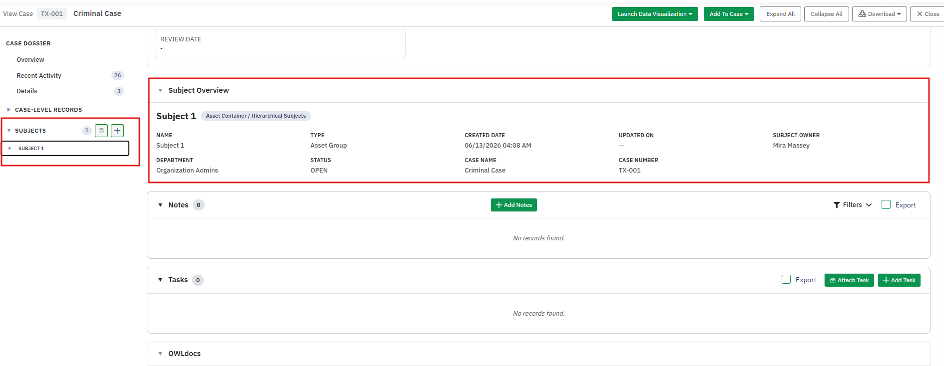Collapse the Notes section triangle
944x366 pixels.
coord(160,205)
